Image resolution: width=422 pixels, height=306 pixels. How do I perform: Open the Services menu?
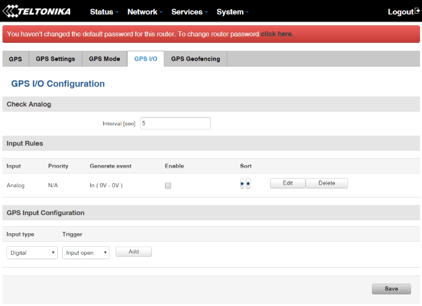[190, 12]
